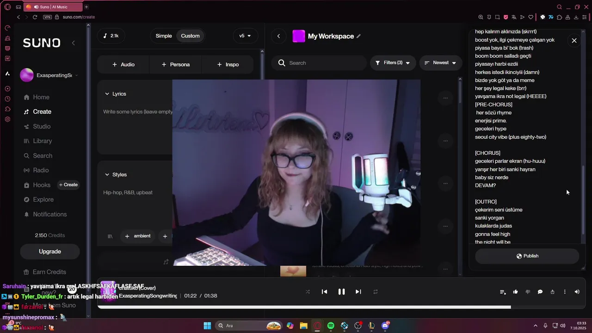592x333 pixels.
Task: Click the workspace Search field
Action: point(319,63)
